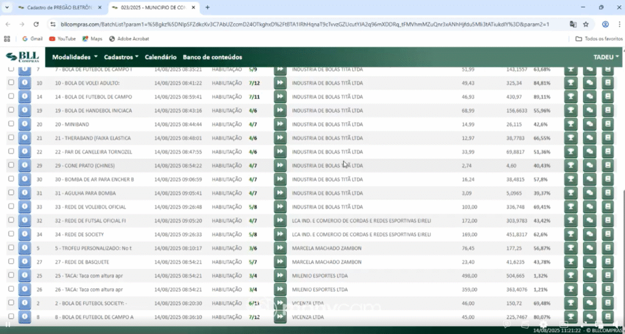Click the trophy icon for item 20 MINIBAND
625x334 pixels.
[x=571, y=125]
